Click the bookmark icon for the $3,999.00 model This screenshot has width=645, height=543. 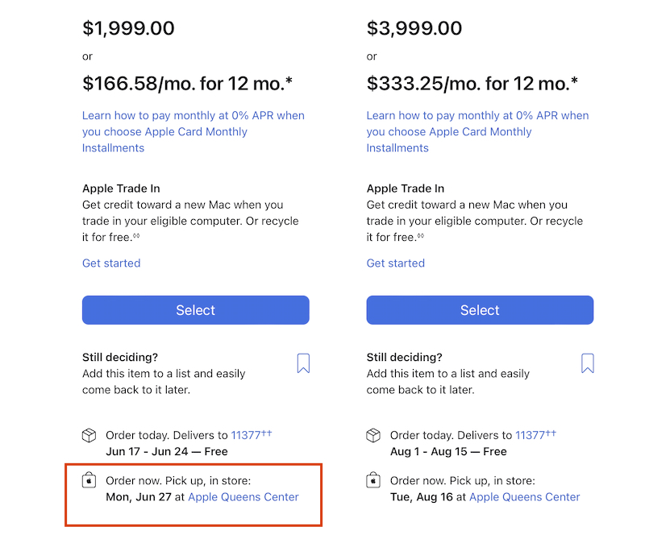click(588, 363)
